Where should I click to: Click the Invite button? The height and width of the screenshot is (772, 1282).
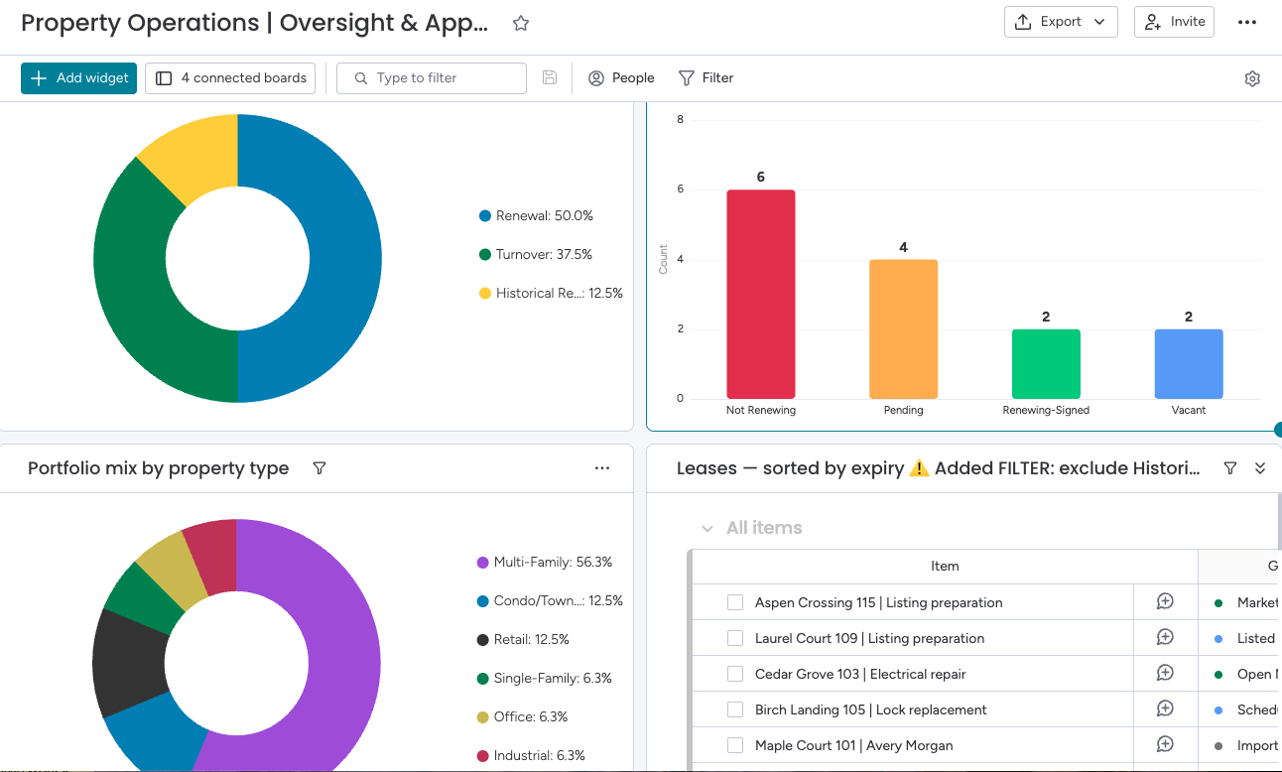[1174, 22]
